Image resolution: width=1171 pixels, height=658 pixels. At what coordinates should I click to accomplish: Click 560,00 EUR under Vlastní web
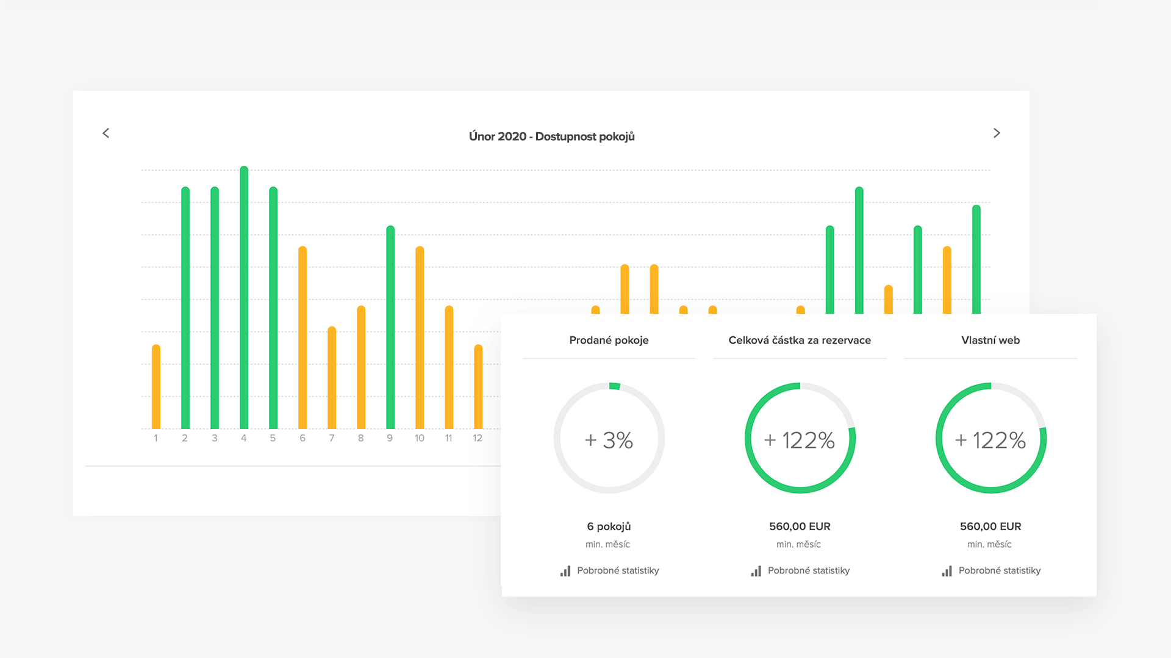tap(990, 526)
